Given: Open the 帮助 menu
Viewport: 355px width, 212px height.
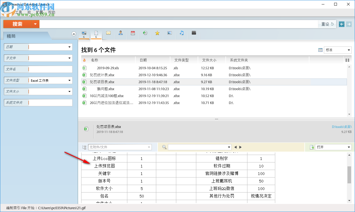Looking at the screenshot, I should [x=51, y=12].
